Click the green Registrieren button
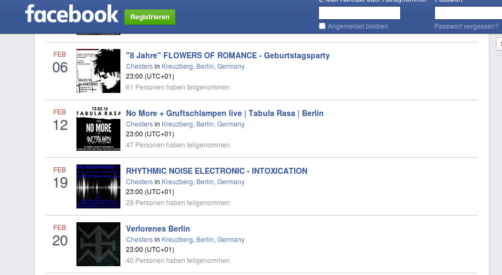502x275 pixels. pyautogui.click(x=150, y=17)
